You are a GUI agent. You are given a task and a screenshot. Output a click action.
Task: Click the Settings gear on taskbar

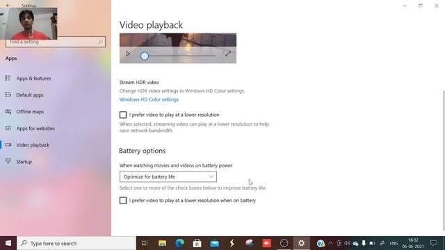pos(301,243)
